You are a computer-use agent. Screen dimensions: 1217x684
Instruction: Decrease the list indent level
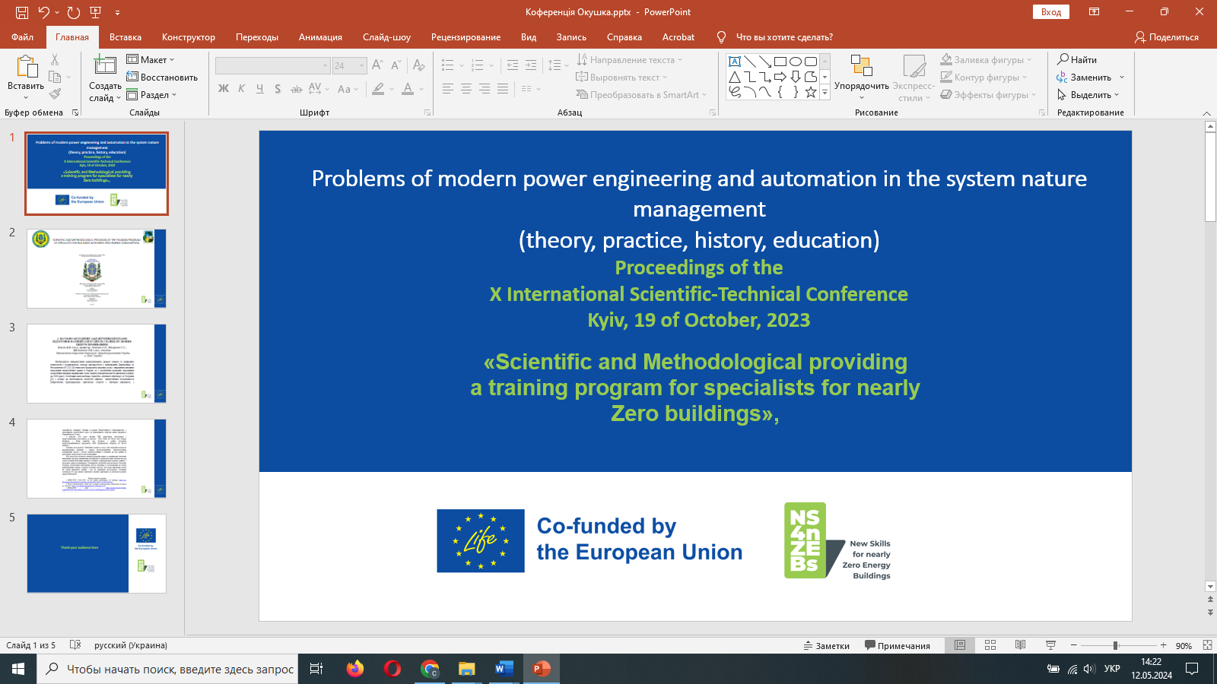(513, 65)
